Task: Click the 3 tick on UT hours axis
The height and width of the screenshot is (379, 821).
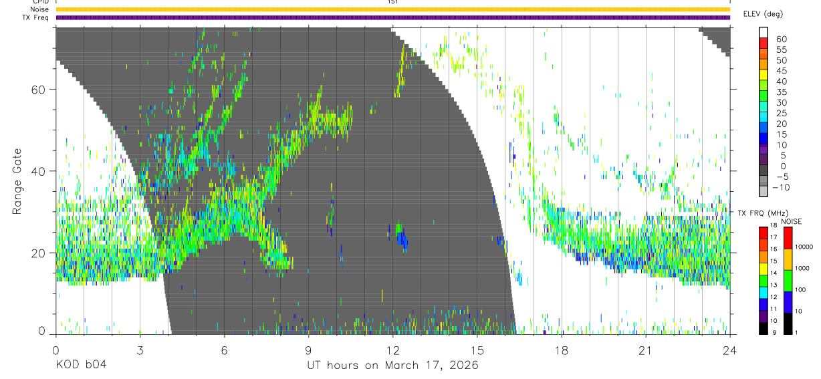Action: tap(140, 350)
